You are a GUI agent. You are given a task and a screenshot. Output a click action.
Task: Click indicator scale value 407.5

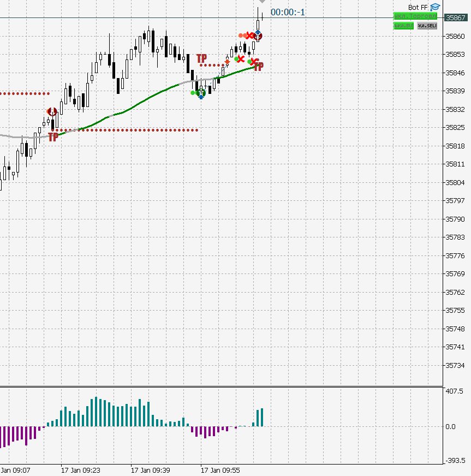pos(454,391)
